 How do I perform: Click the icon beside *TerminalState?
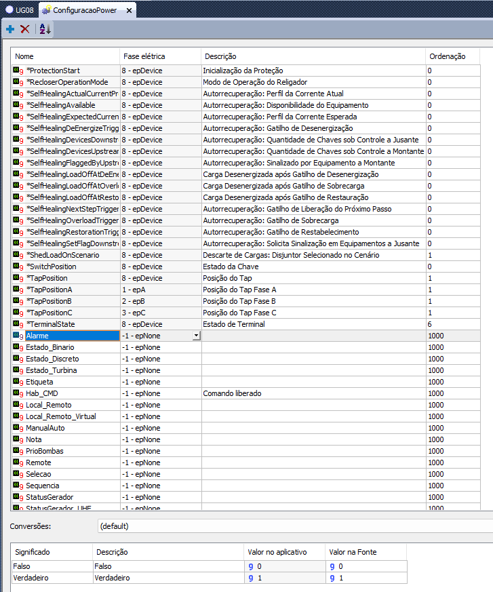pos(18,324)
